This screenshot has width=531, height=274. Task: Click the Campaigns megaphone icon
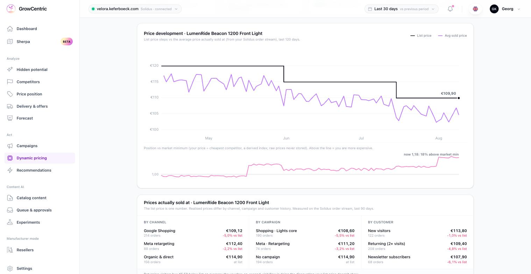10,146
